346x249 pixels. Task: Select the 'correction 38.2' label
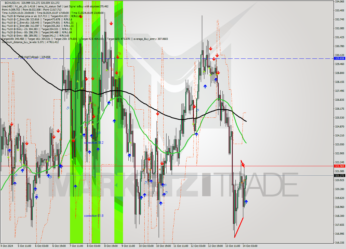point(94,143)
